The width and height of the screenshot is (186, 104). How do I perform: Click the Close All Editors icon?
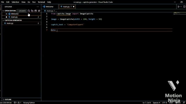click(x=39, y=11)
